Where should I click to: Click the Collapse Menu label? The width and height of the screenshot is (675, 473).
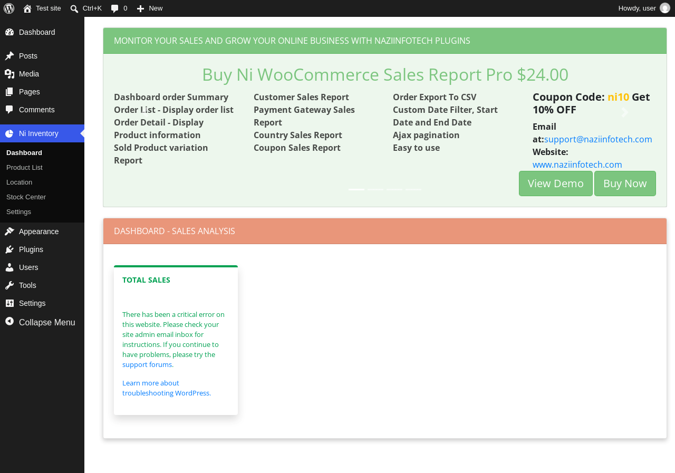(x=47, y=322)
